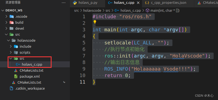Click the scripts folder icon
218x100 pixels.
pyautogui.click(x=16, y=53)
